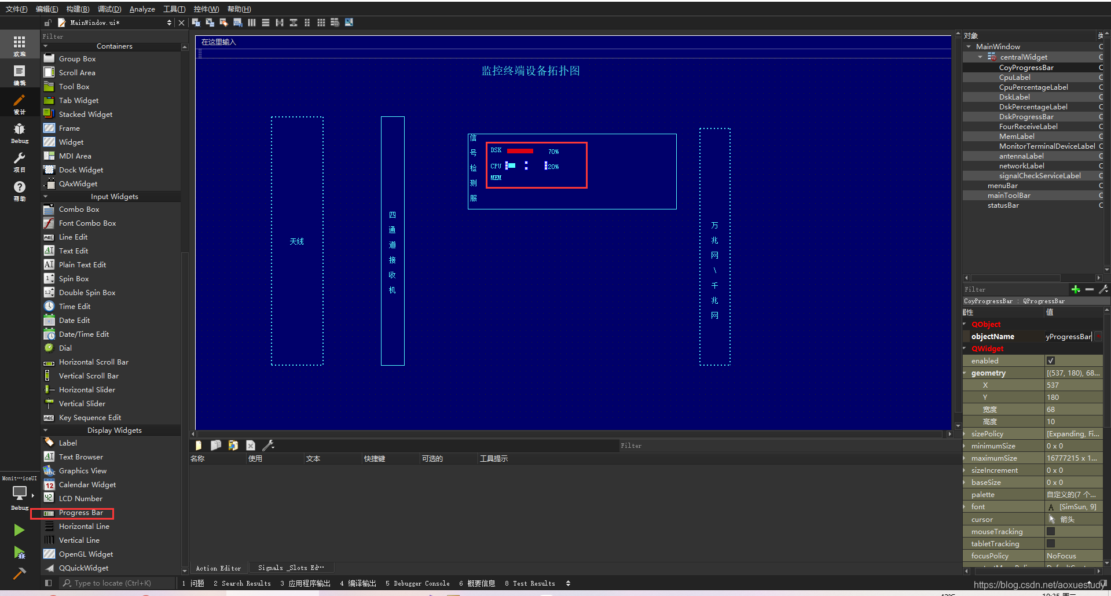Switch to Action Editor tab

click(x=218, y=568)
